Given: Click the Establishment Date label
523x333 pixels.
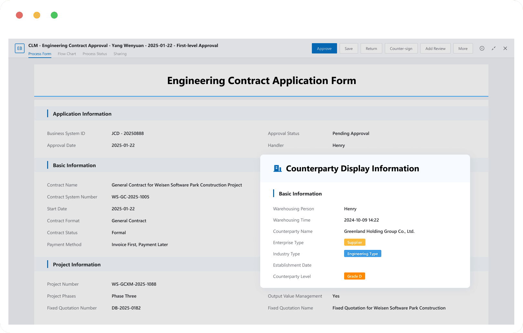Looking at the screenshot, I should tap(292, 265).
